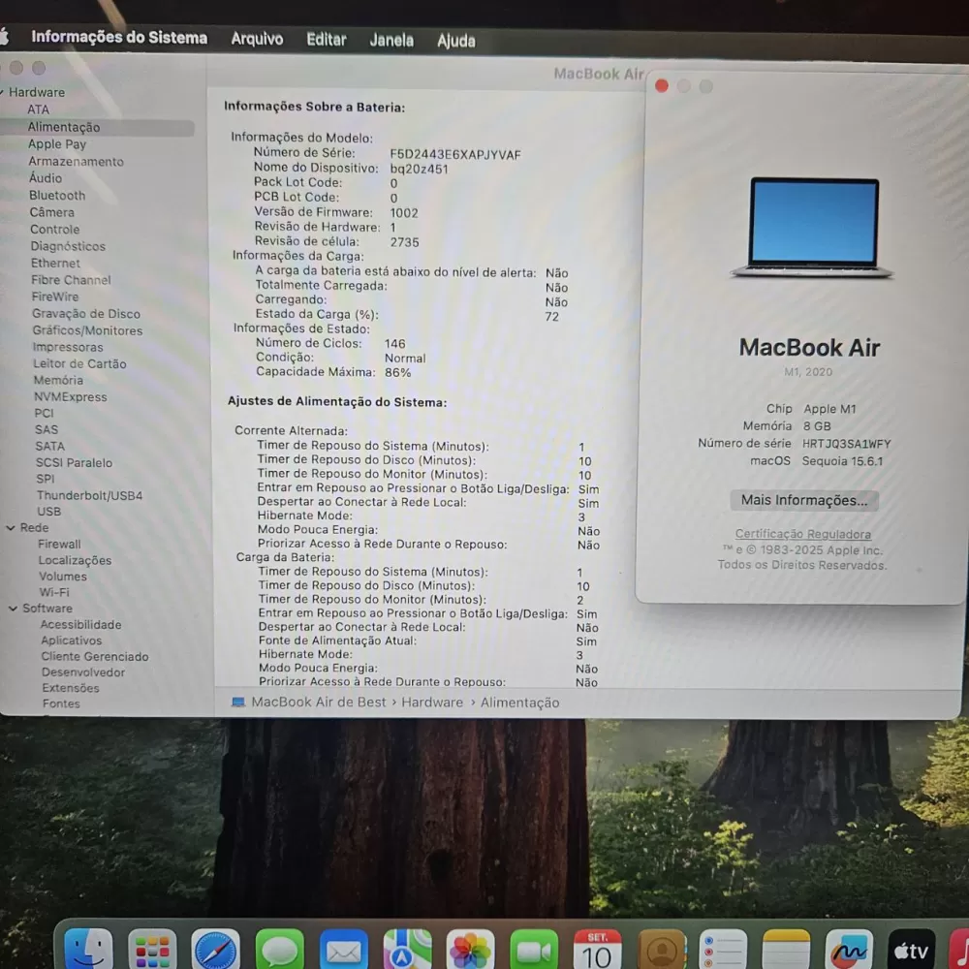Open Notes app in the Dock
969x969 pixels.
[786, 950]
